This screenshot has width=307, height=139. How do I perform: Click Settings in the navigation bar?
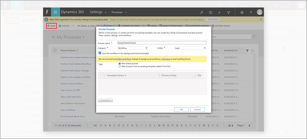[96, 12]
